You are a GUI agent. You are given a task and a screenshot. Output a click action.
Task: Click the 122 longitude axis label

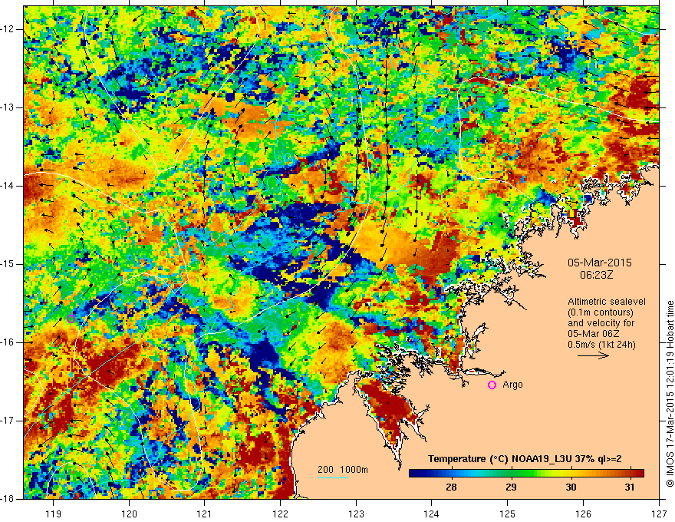[280, 514]
